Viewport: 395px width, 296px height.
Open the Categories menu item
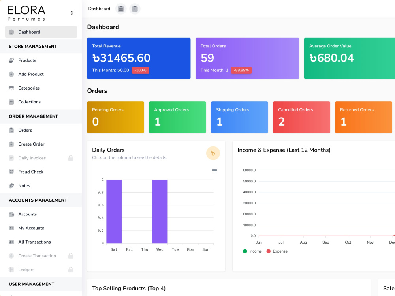point(41,88)
